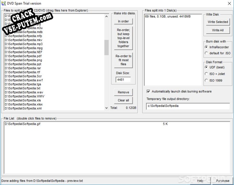Select the ISO 1999 disk format
The height and width of the screenshot is (185, 234).
point(206,81)
